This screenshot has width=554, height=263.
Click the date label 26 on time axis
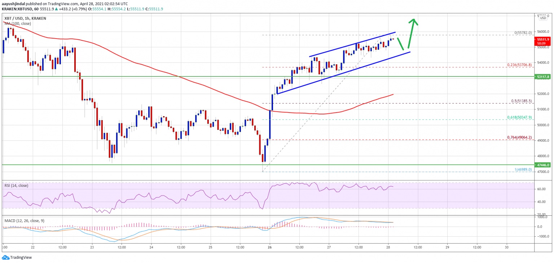pyautogui.click(x=270, y=247)
